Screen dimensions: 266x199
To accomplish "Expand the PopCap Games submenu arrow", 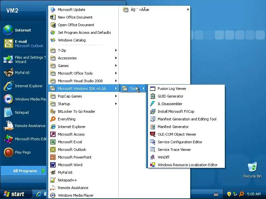I will (x=116, y=96).
